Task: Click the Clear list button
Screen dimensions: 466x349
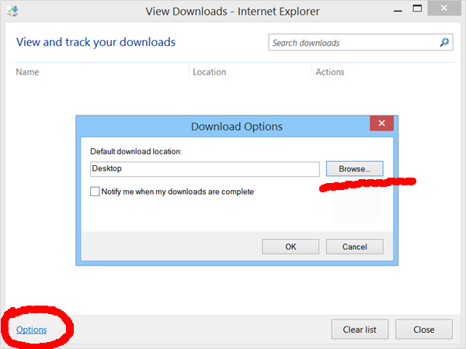Action: click(x=360, y=330)
